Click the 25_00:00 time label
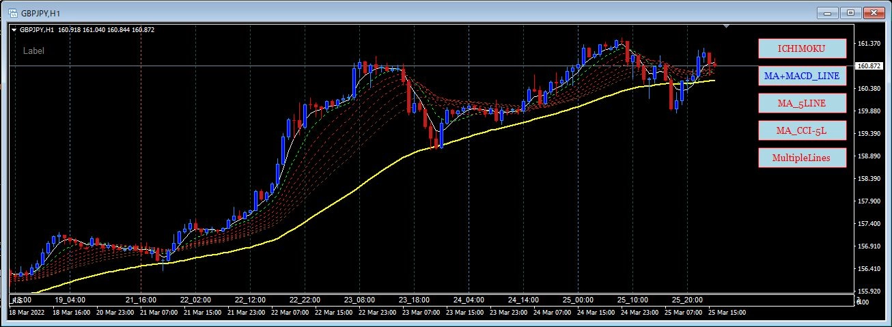Viewport: 892px width, 327px height. 578,300
